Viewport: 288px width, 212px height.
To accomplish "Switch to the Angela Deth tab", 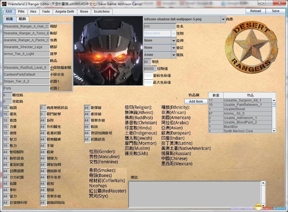I will [x=65, y=12].
